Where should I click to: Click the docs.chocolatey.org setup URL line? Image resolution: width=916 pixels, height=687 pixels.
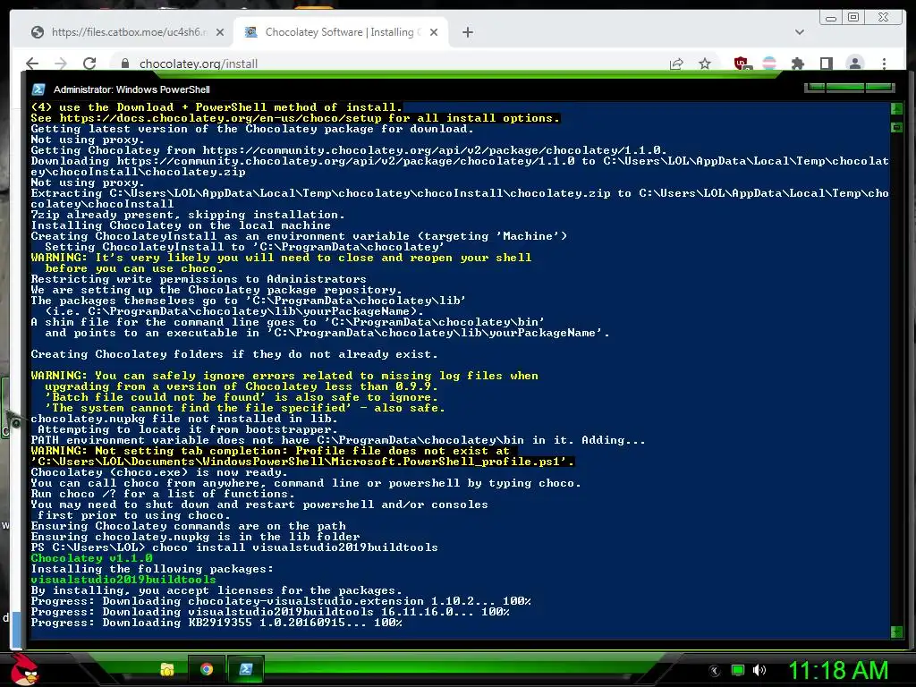pos(295,118)
